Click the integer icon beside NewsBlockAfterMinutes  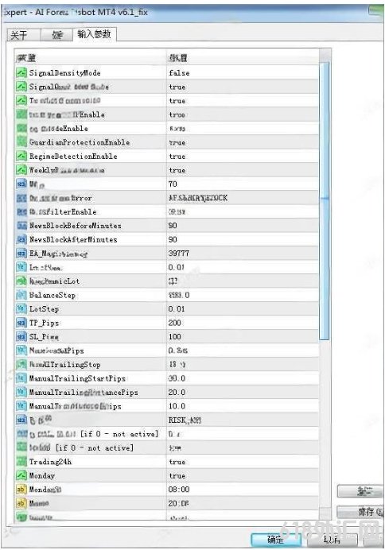click(21, 239)
